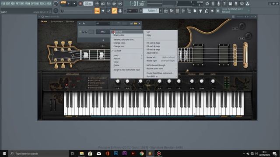Switch to the Main tab in plugin
The image size is (280, 157).
pyautogui.click(x=44, y=21)
